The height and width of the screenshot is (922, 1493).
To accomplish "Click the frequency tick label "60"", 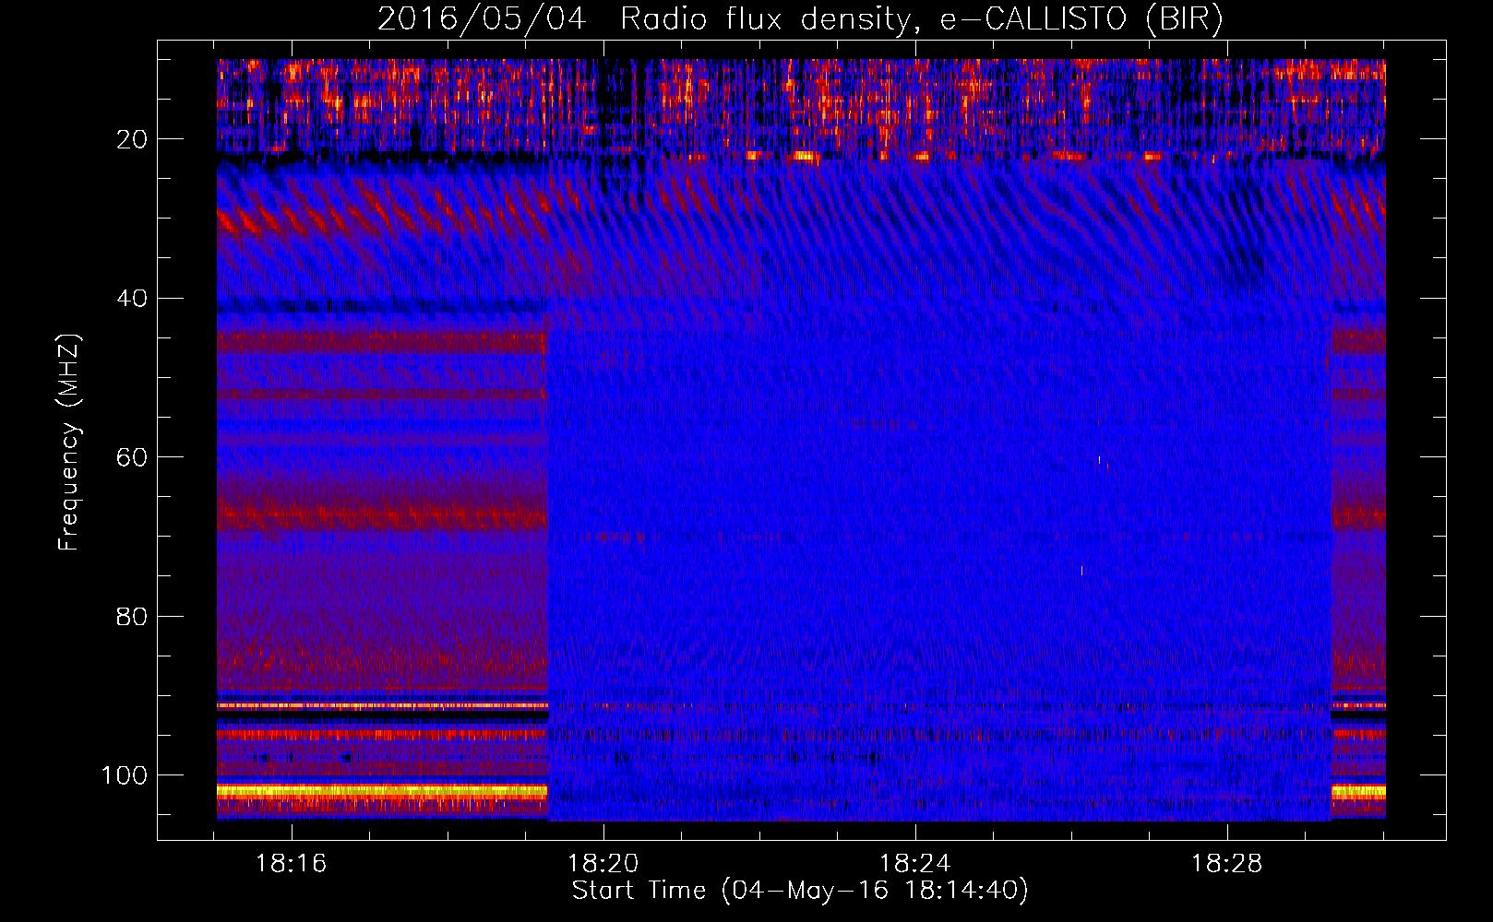I will (132, 457).
